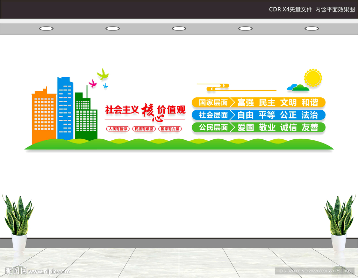Click the yellow 国家层面 label
The height and width of the screenshot is (278, 358).
tap(213, 103)
